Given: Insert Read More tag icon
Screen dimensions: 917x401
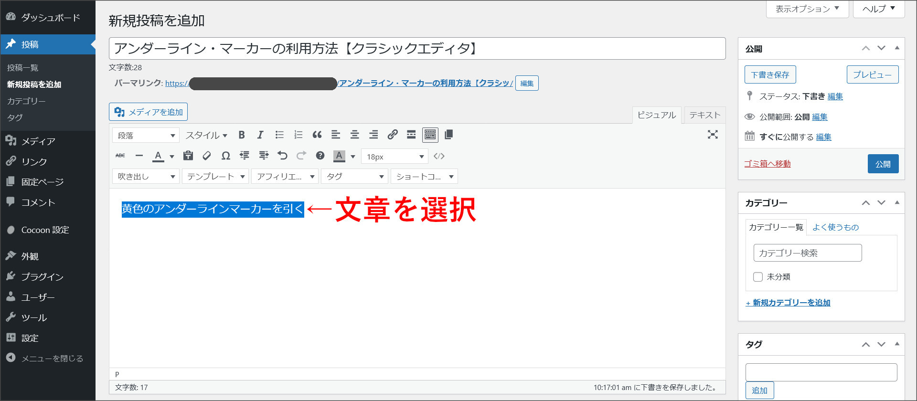Looking at the screenshot, I should click(411, 135).
